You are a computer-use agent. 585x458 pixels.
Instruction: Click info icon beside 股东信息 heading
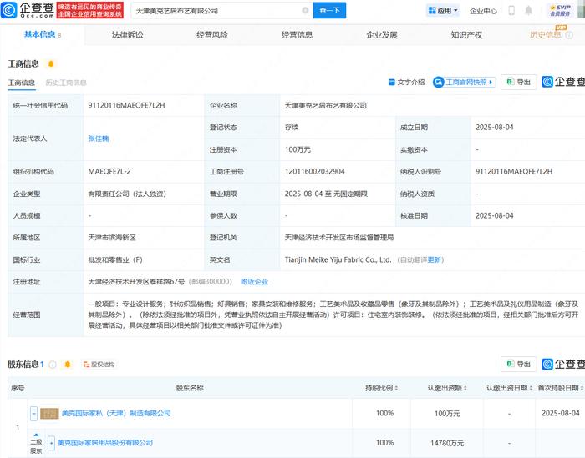point(53,365)
